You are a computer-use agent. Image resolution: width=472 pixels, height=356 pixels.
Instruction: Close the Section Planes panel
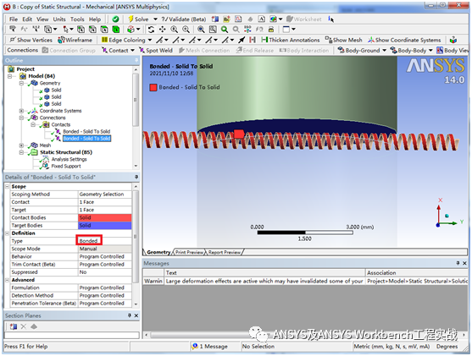(136, 315)
